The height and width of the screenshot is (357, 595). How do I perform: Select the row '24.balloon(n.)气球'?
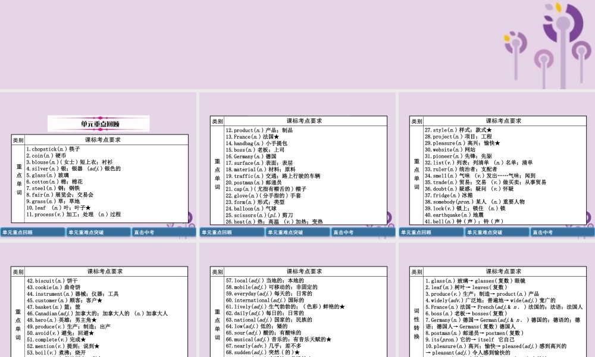point(251,209)
